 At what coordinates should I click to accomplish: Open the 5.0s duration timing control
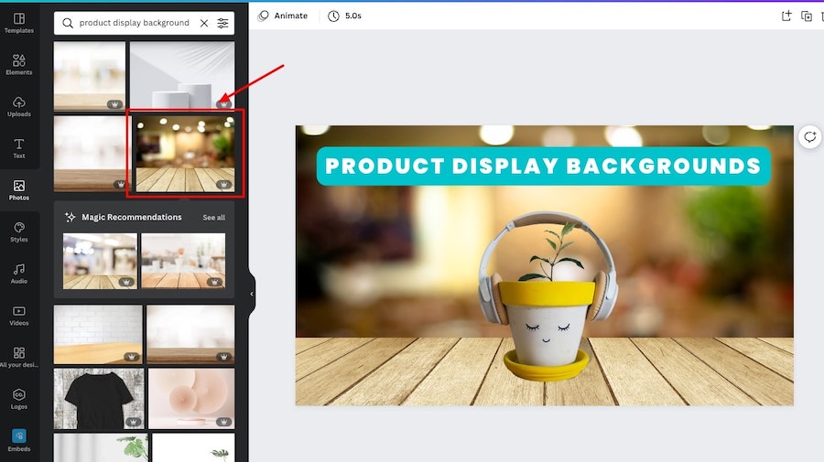click(345, 16)
